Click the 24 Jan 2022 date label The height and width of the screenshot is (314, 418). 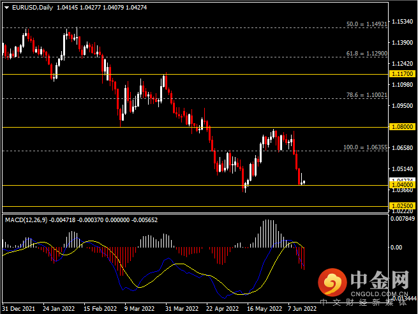point(59,309)
